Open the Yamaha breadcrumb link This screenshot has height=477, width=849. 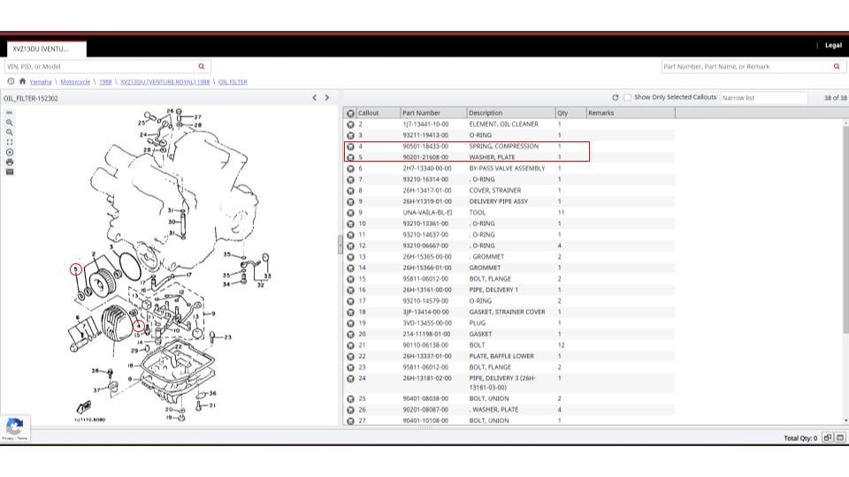[40, 81]
